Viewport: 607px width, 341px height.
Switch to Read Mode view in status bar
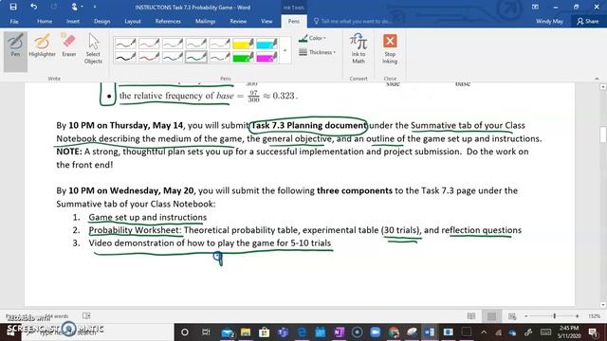click(471, 316)
